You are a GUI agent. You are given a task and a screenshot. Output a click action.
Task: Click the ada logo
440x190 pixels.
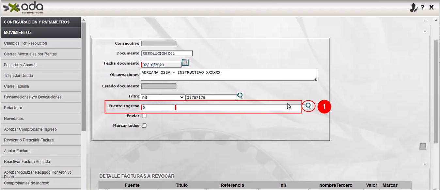(24, 8)
